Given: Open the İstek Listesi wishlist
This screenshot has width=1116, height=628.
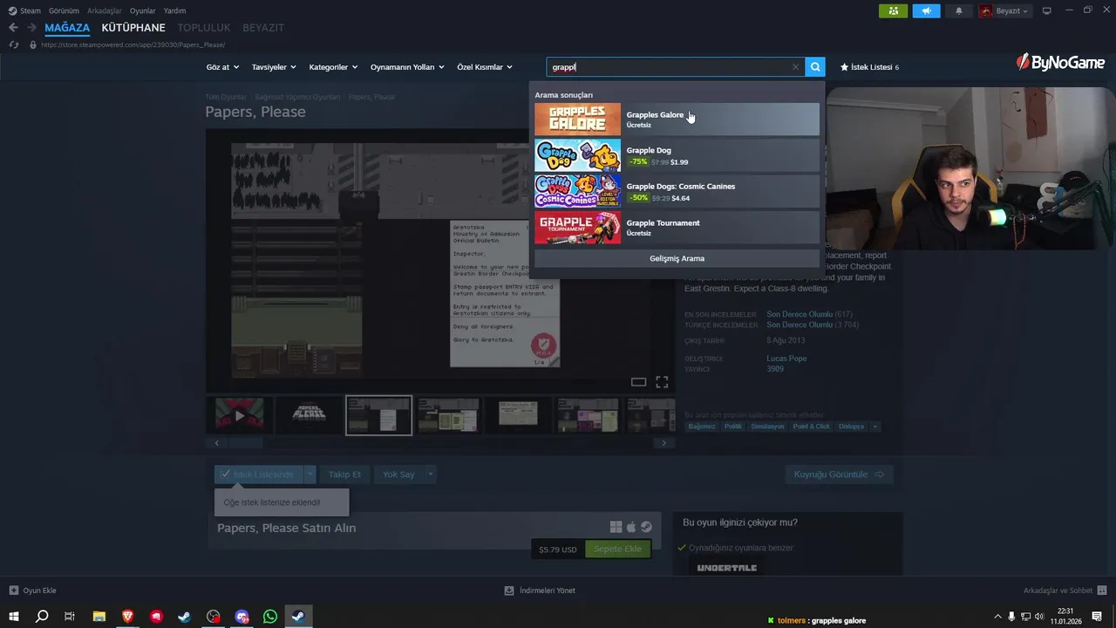Looking at the screenshot, I should click(x=869, y=67).
